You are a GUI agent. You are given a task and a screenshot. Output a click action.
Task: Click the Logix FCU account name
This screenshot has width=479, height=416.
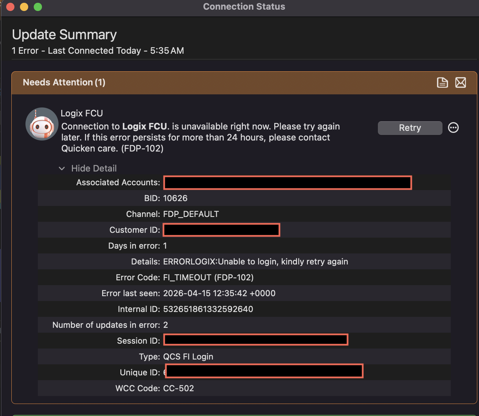(x=82, y=113)
